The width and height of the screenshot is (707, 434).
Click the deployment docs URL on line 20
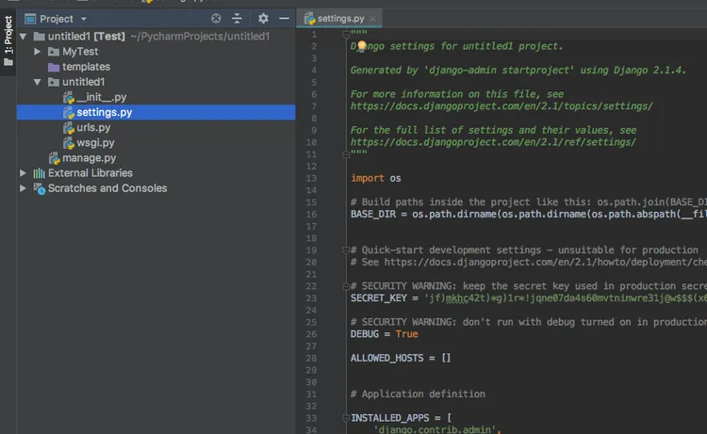(545, 262)
